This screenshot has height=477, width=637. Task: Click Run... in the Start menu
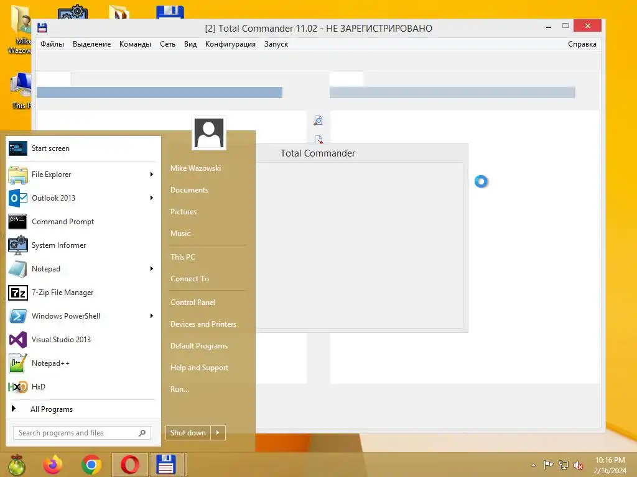pyautogui.click(x=180, y=389)
